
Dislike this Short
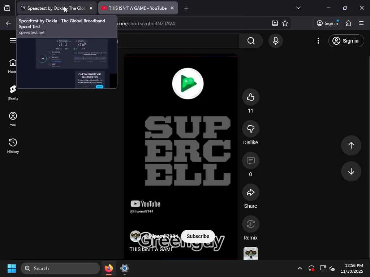(x=251, y=129)
